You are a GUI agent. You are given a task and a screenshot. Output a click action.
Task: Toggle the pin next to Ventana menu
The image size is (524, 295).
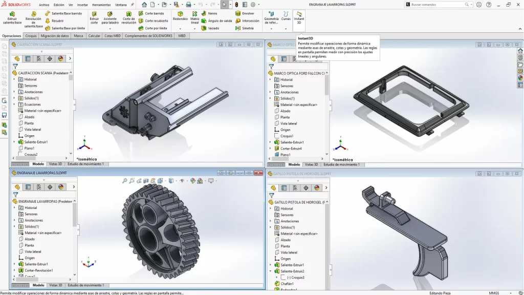click(133, 5)
